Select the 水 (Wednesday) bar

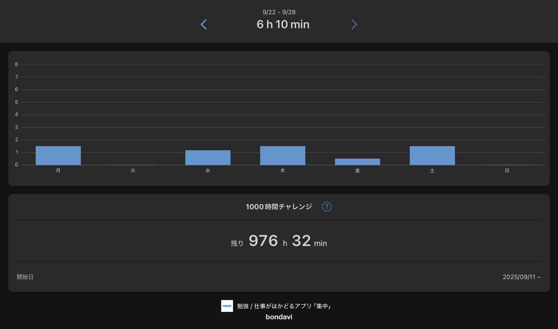(x=208, y=157)
